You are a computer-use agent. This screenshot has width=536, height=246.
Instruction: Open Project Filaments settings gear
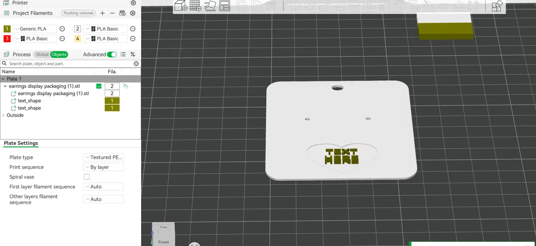tap(133, 13)
